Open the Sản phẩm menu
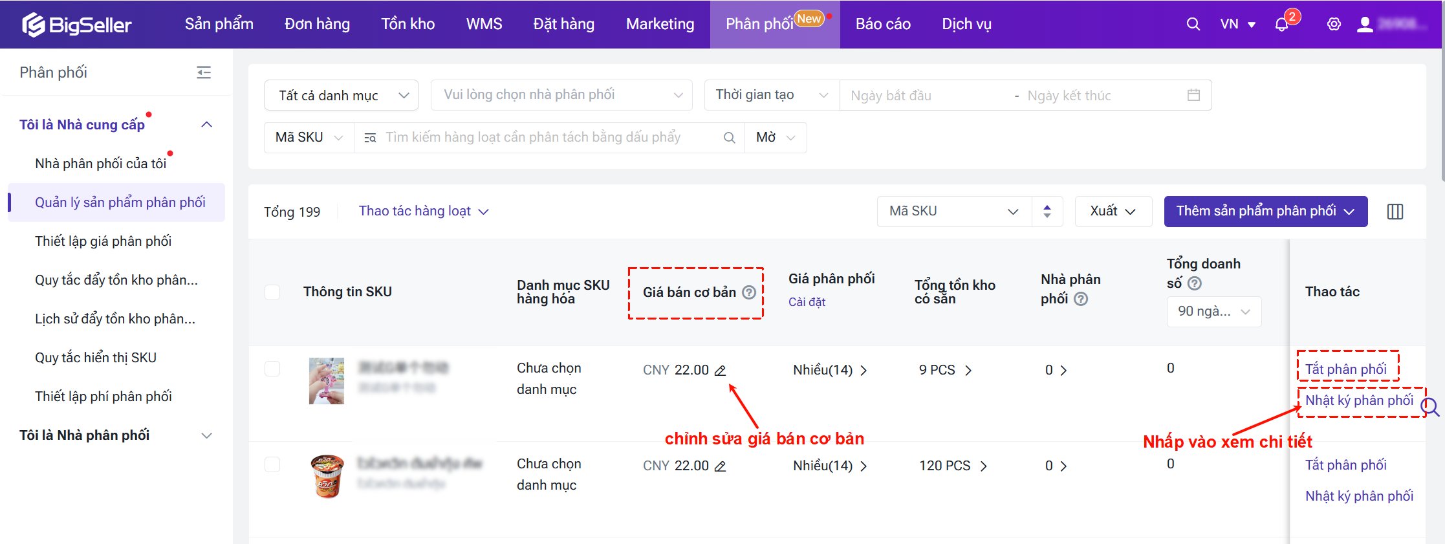Image resolution: width=1445 pixels, height=544 pixels. tap(219, 25)
